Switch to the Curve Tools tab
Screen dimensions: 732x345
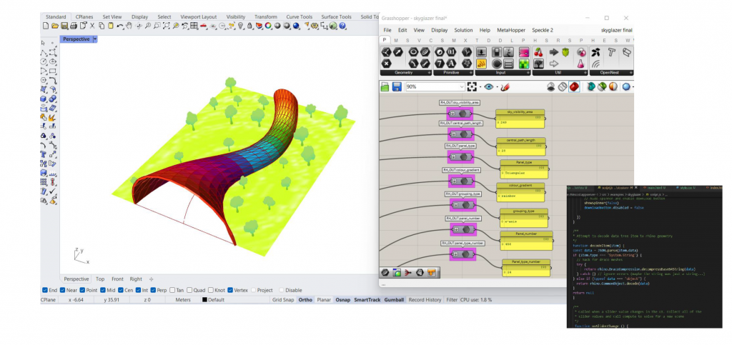(298, 16)
